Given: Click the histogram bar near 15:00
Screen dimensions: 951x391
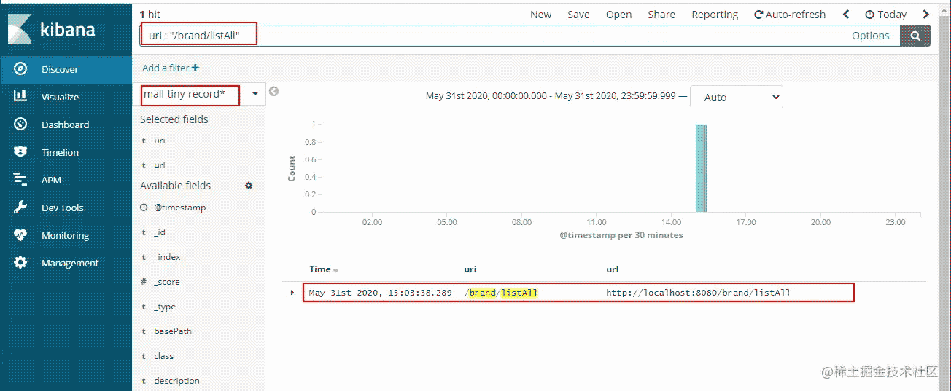Looking at the screenshot, I should [x=701, y=167].
